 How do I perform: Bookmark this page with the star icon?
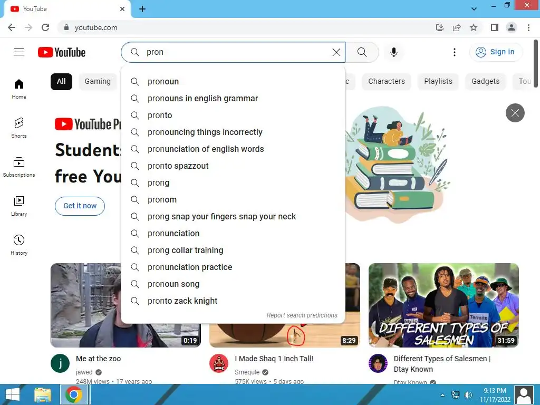(x=474, y=27)
